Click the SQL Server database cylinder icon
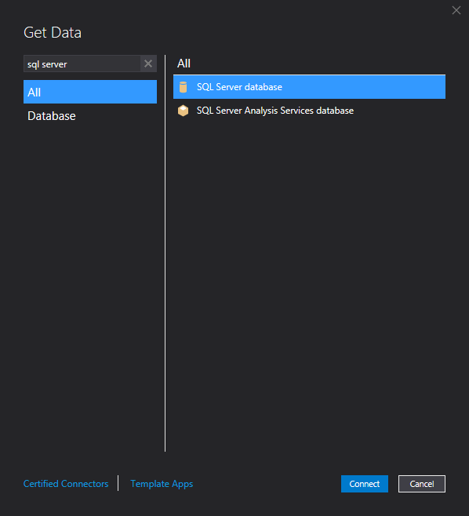 click(183, 87)
